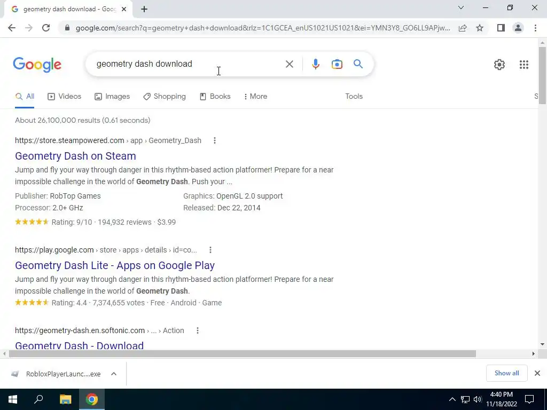Open Google quick settings gear
Screen dimensions: 547x410
[x=499, y=65]
